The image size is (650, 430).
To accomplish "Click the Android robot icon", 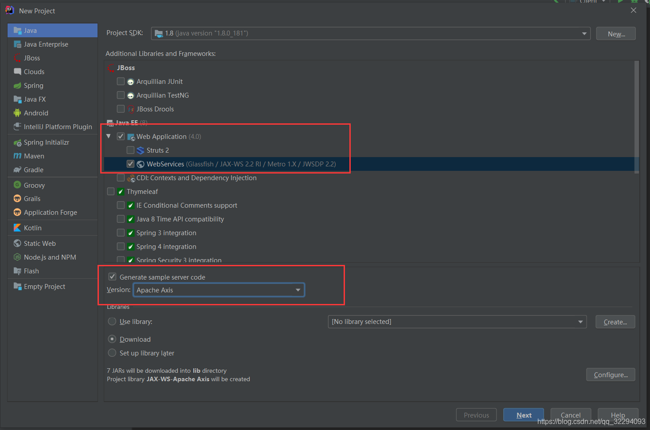I will point(18,113).
